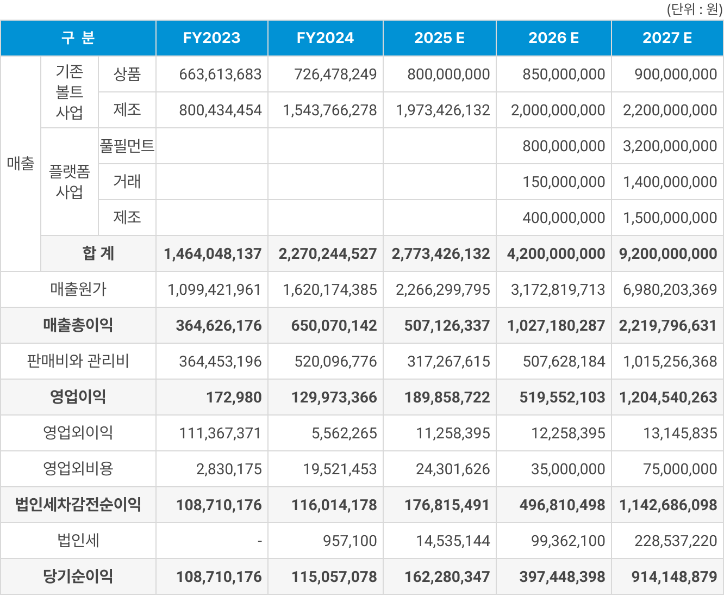Screen dimensions: 724x595
Task: Select FY2023 total value 1,464,048,137
Action: point(213,254)
